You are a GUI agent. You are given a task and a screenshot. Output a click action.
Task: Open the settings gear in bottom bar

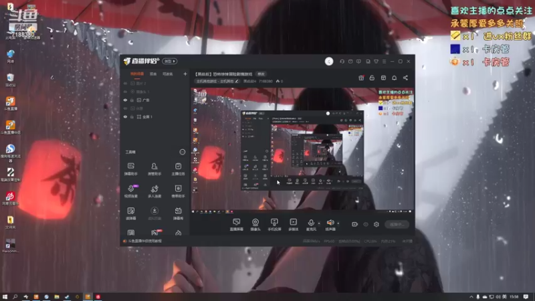377,224
